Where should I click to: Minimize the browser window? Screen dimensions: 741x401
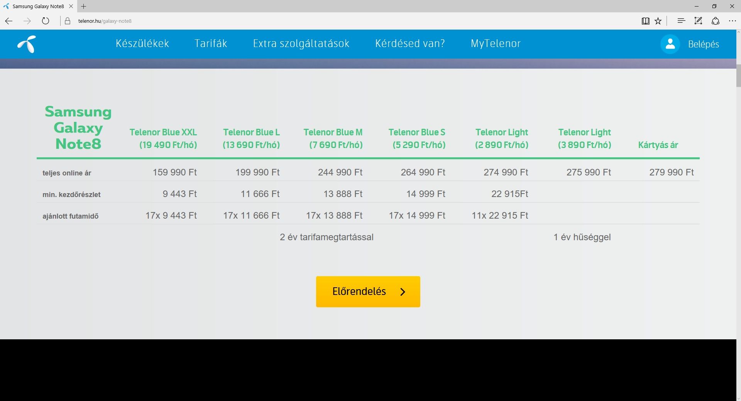click(697, 6)
